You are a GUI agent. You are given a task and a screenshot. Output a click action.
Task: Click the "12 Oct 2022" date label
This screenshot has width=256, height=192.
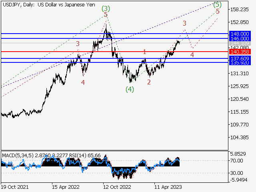point(117,187)
